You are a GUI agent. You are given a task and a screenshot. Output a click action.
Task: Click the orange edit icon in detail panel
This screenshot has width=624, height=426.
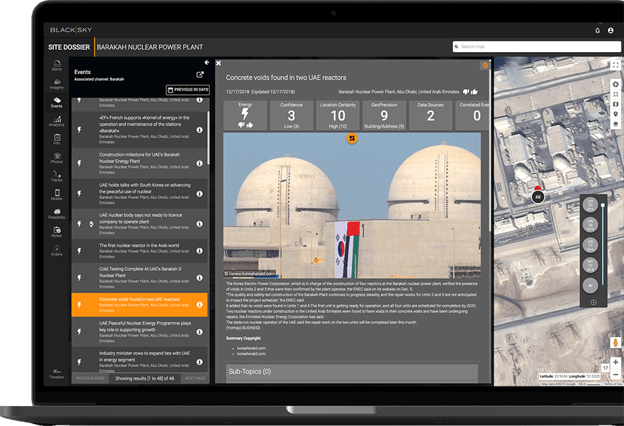point(485,65)
